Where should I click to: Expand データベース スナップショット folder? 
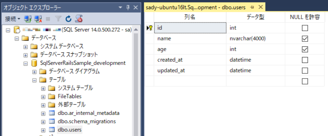click(x=26, y=55)
